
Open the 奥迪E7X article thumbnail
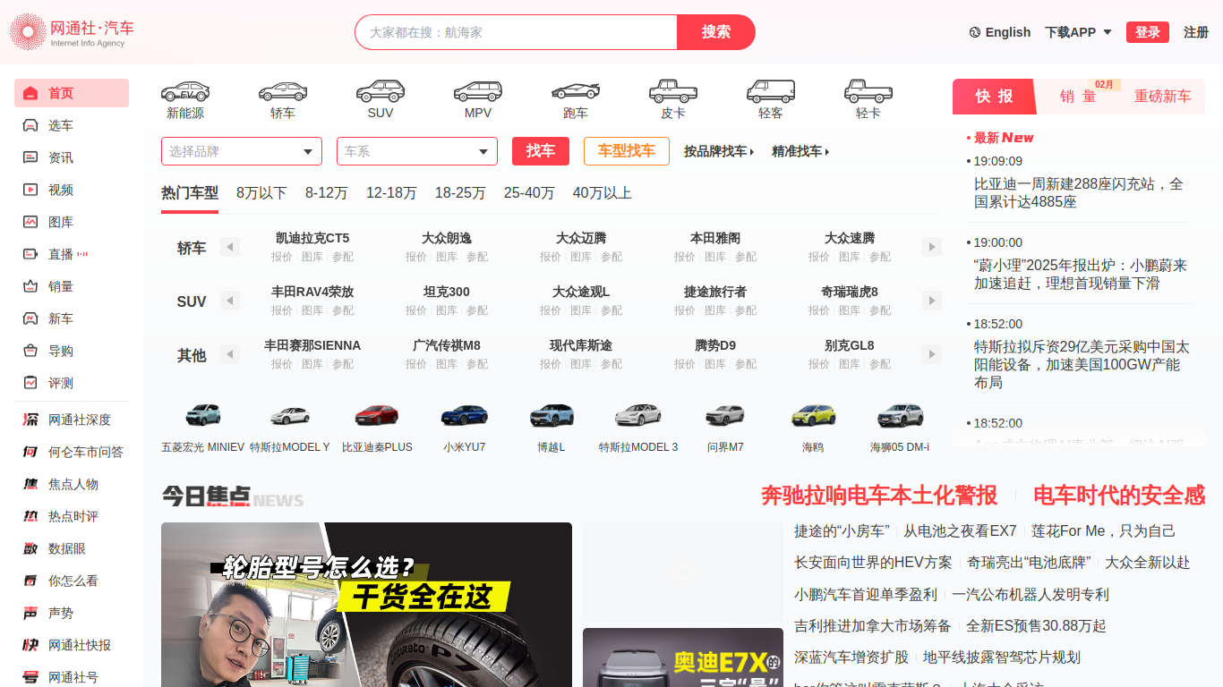point(683,657)
